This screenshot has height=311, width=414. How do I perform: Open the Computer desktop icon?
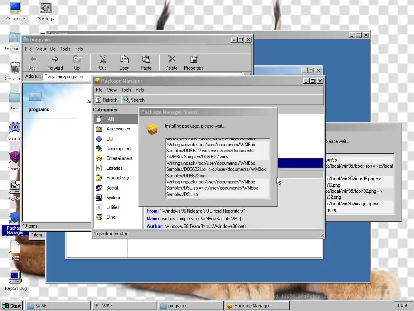tap(15, 11)
